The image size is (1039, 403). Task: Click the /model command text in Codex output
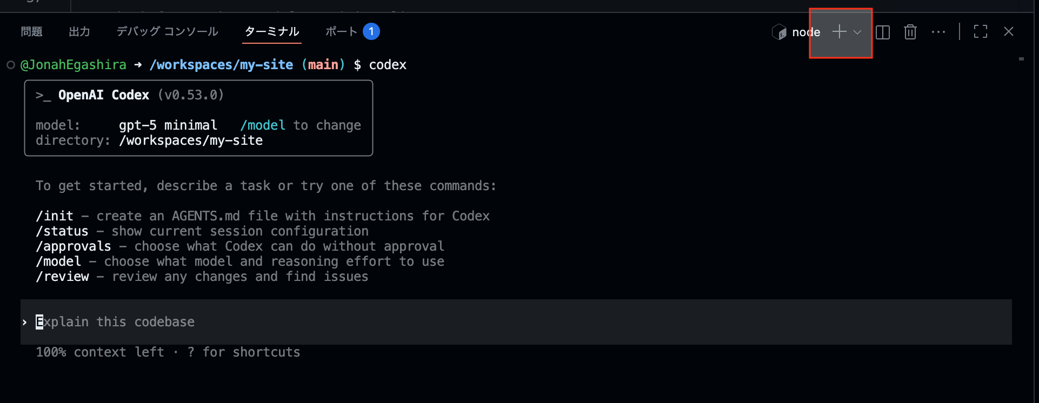point(263,125)
